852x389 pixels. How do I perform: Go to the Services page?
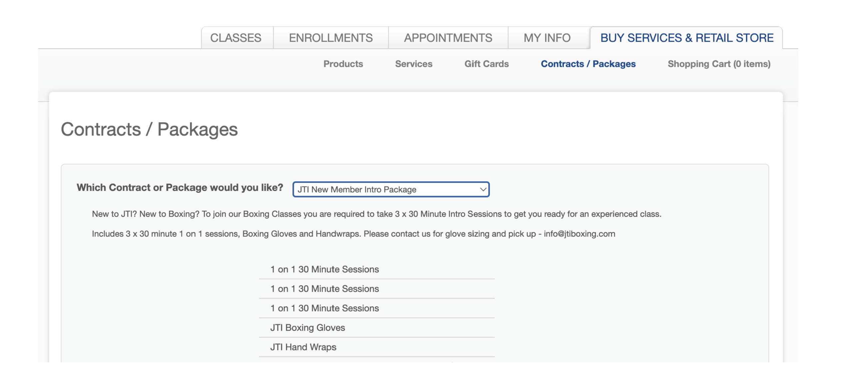tap(414, 64)
